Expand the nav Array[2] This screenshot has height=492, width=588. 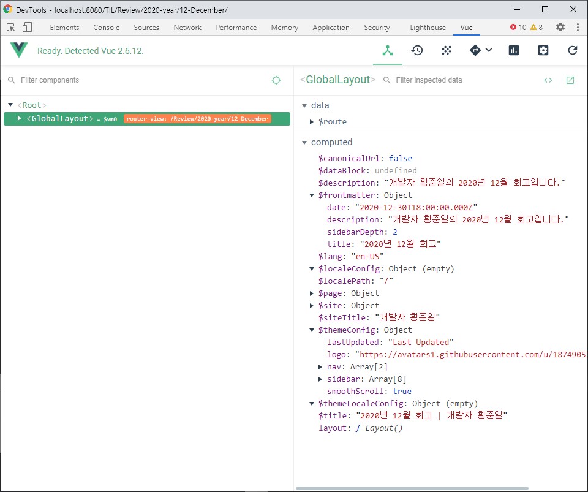[320, 367]
